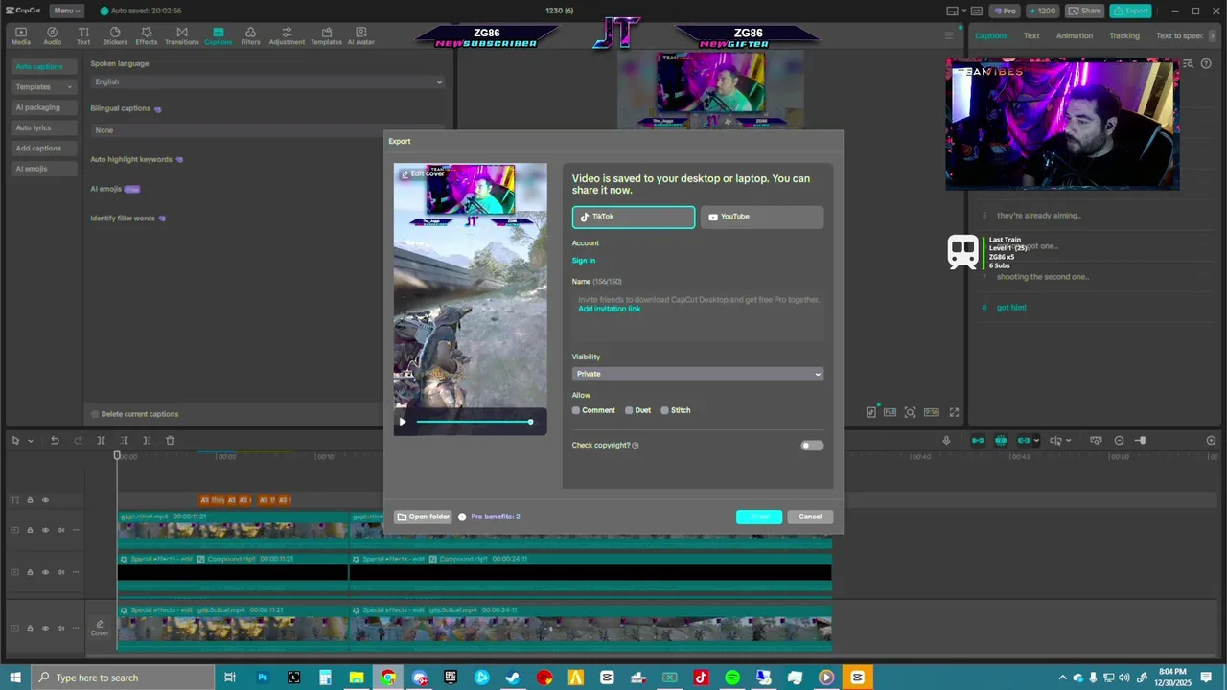The width and height of the screenshot is (1227, 690).
Task: Open the Media panel in top toolbar
Action: pos(20,35)
